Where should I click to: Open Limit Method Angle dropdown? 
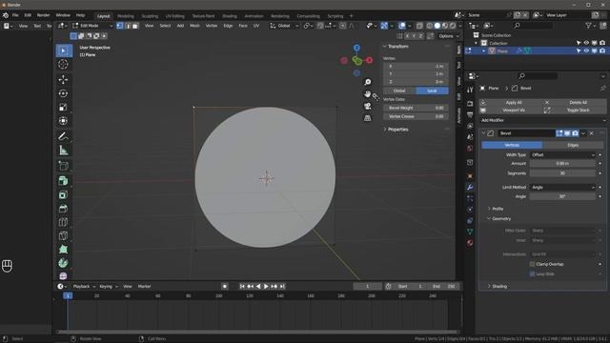click(x=562, y=187)
